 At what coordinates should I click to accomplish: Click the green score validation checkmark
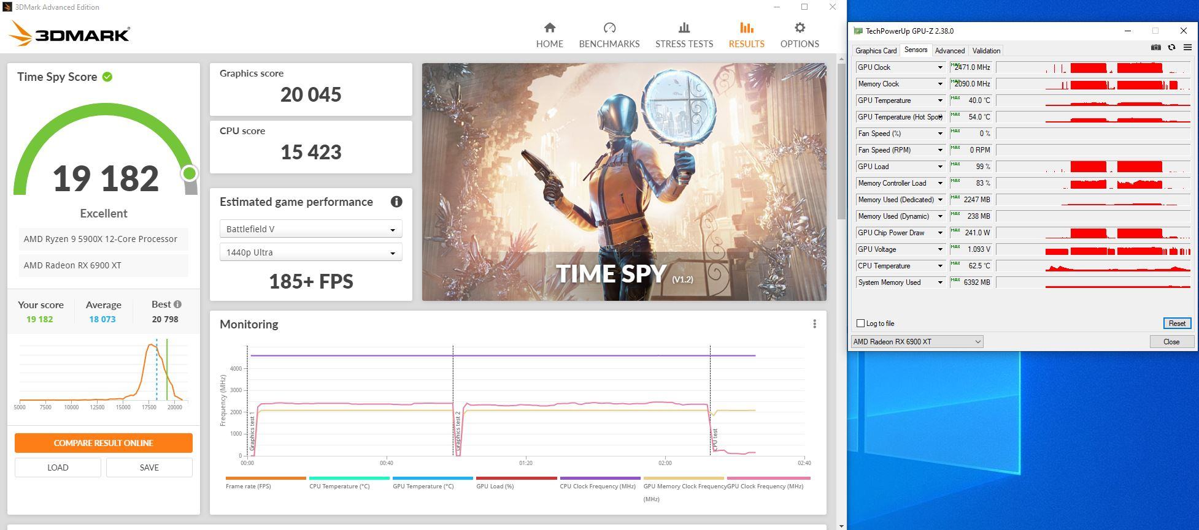coord(107,77)
